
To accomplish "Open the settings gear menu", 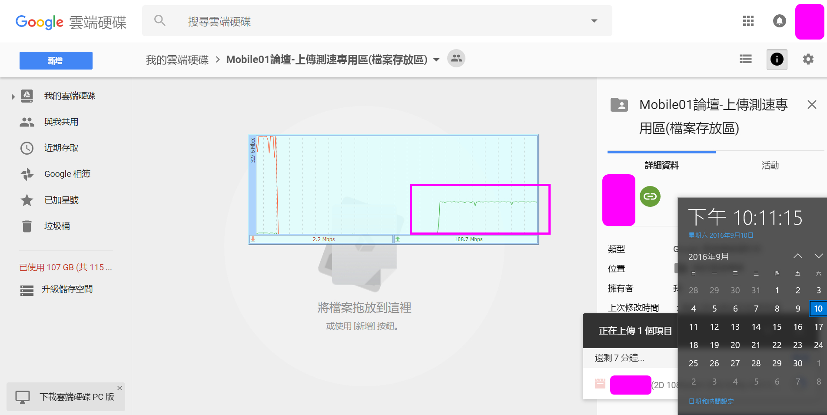I will click(808, 59).
